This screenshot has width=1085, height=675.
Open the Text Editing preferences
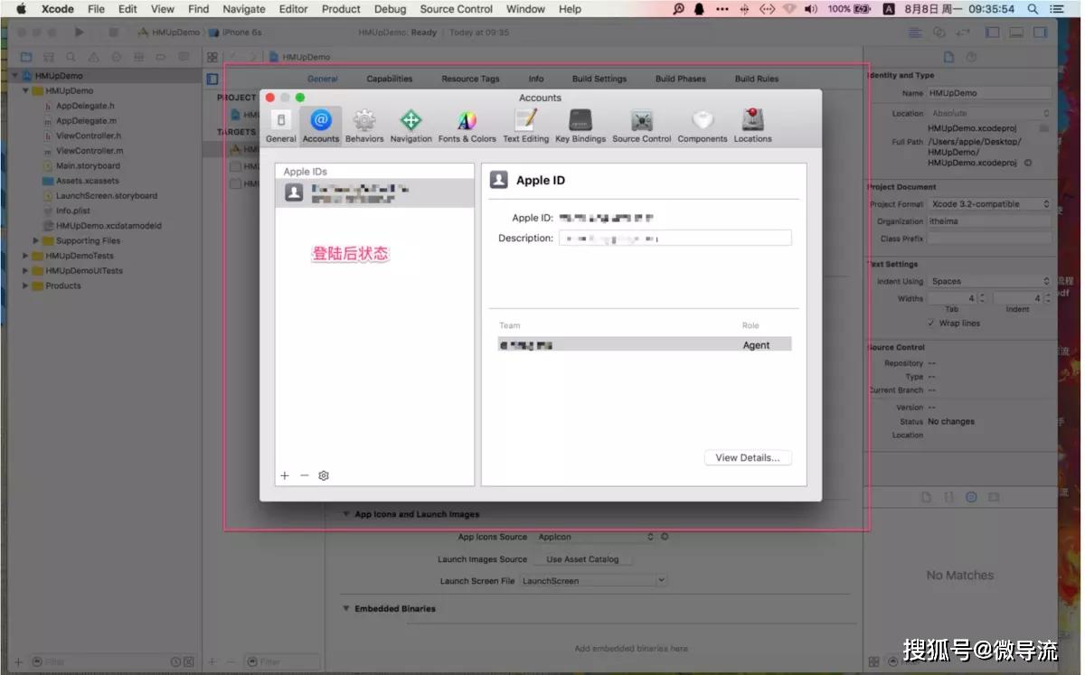tap(525, 126)
